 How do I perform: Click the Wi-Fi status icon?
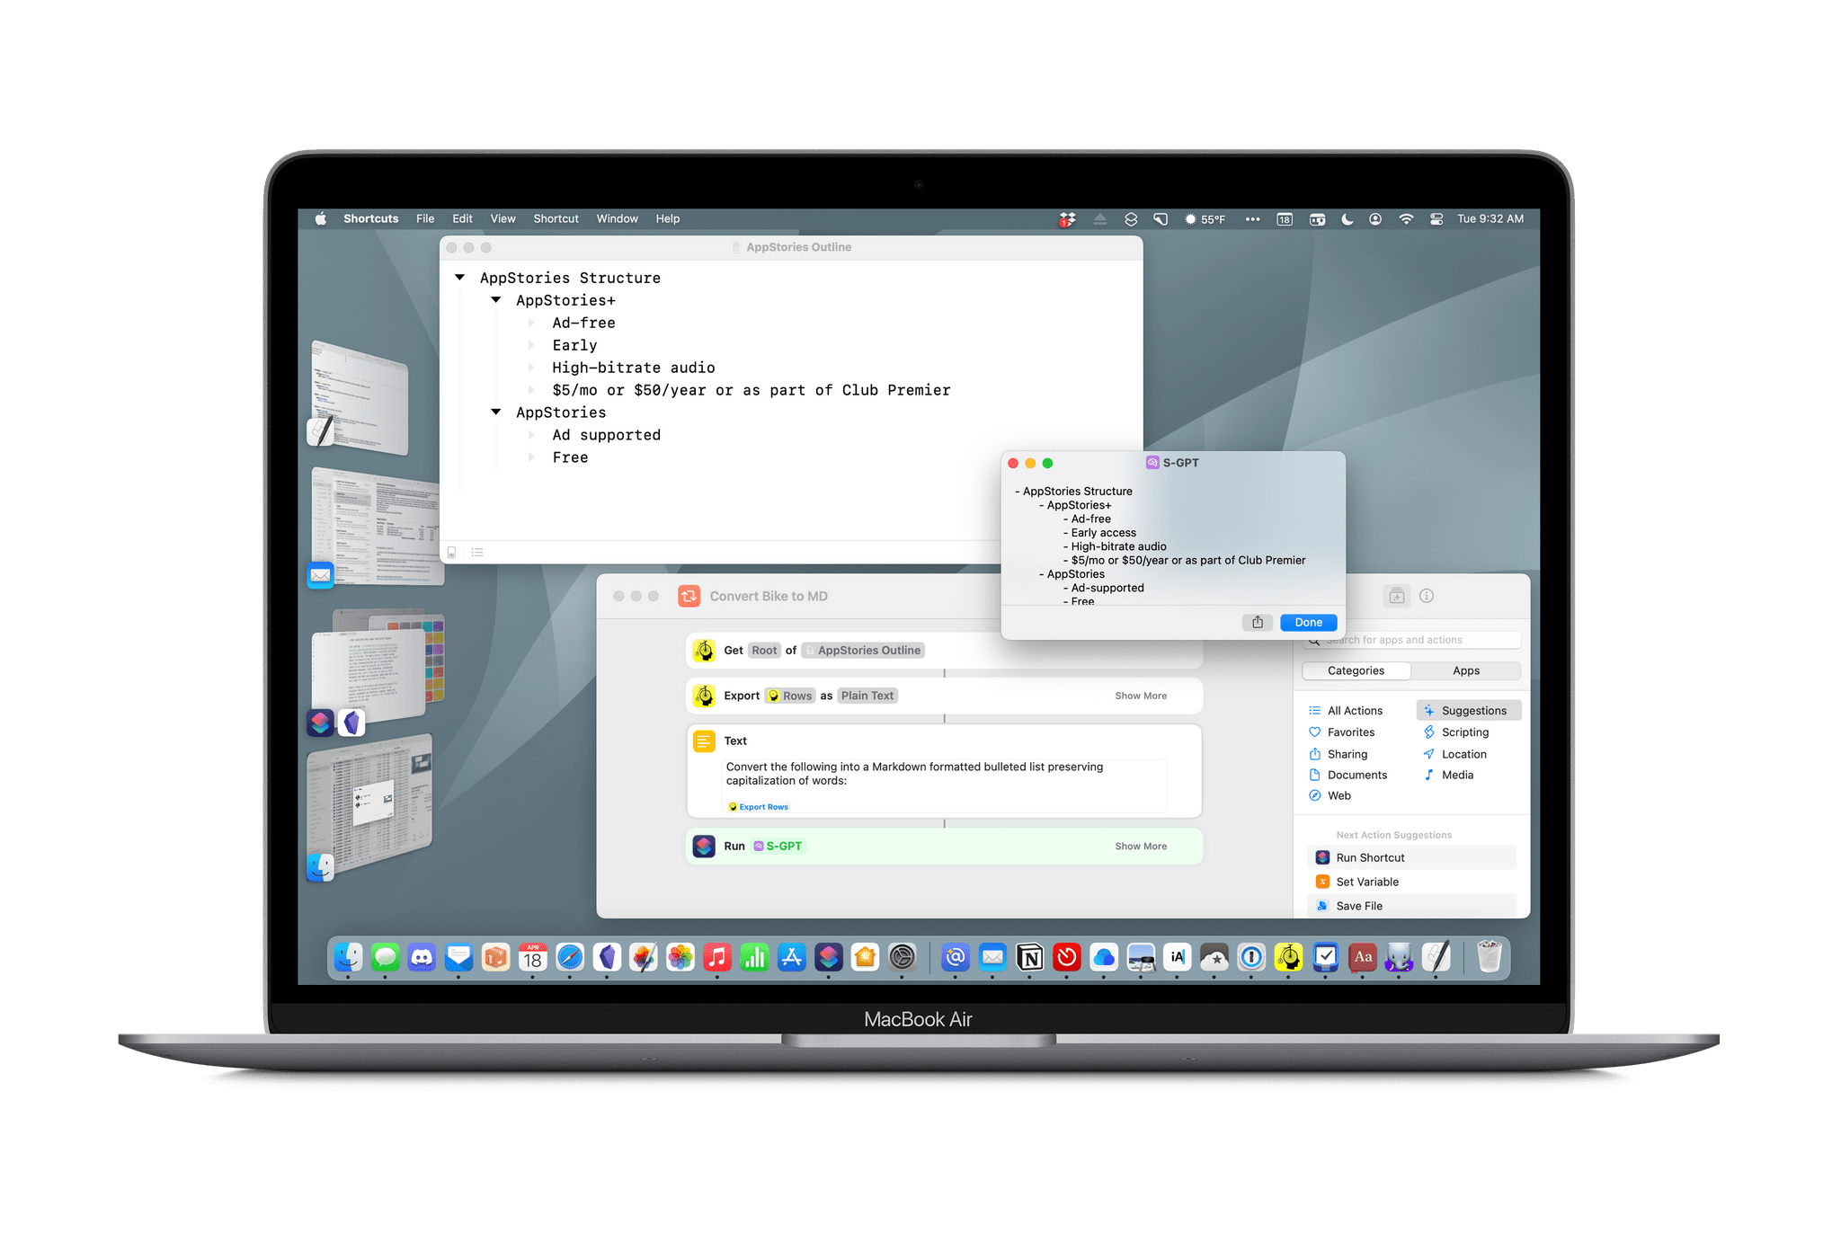(x=1406, y=218)
